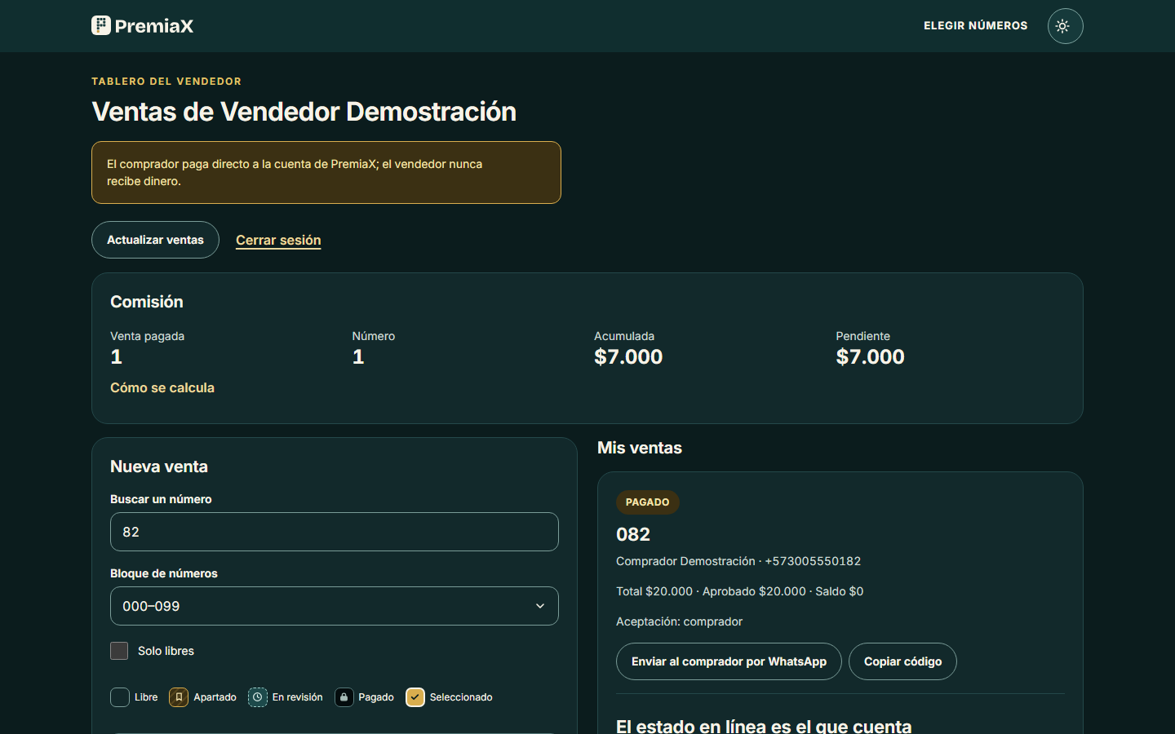Click the Aceptación: comprador text

(679, 621)
